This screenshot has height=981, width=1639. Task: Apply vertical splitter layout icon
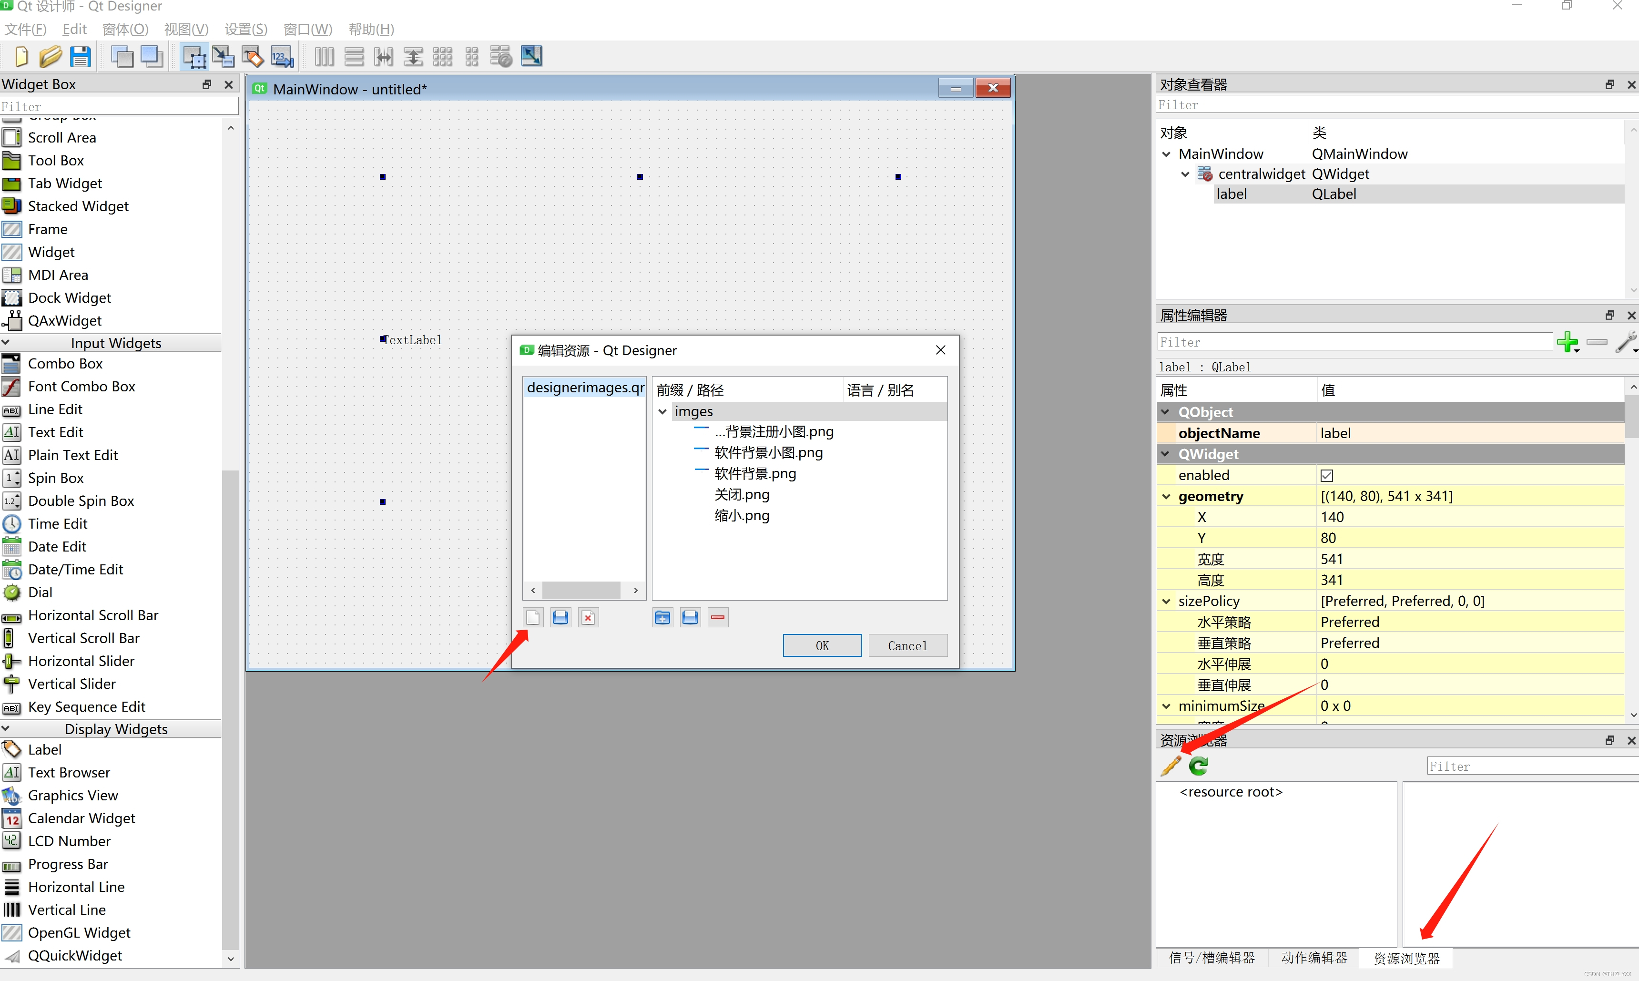pos(413,57)
